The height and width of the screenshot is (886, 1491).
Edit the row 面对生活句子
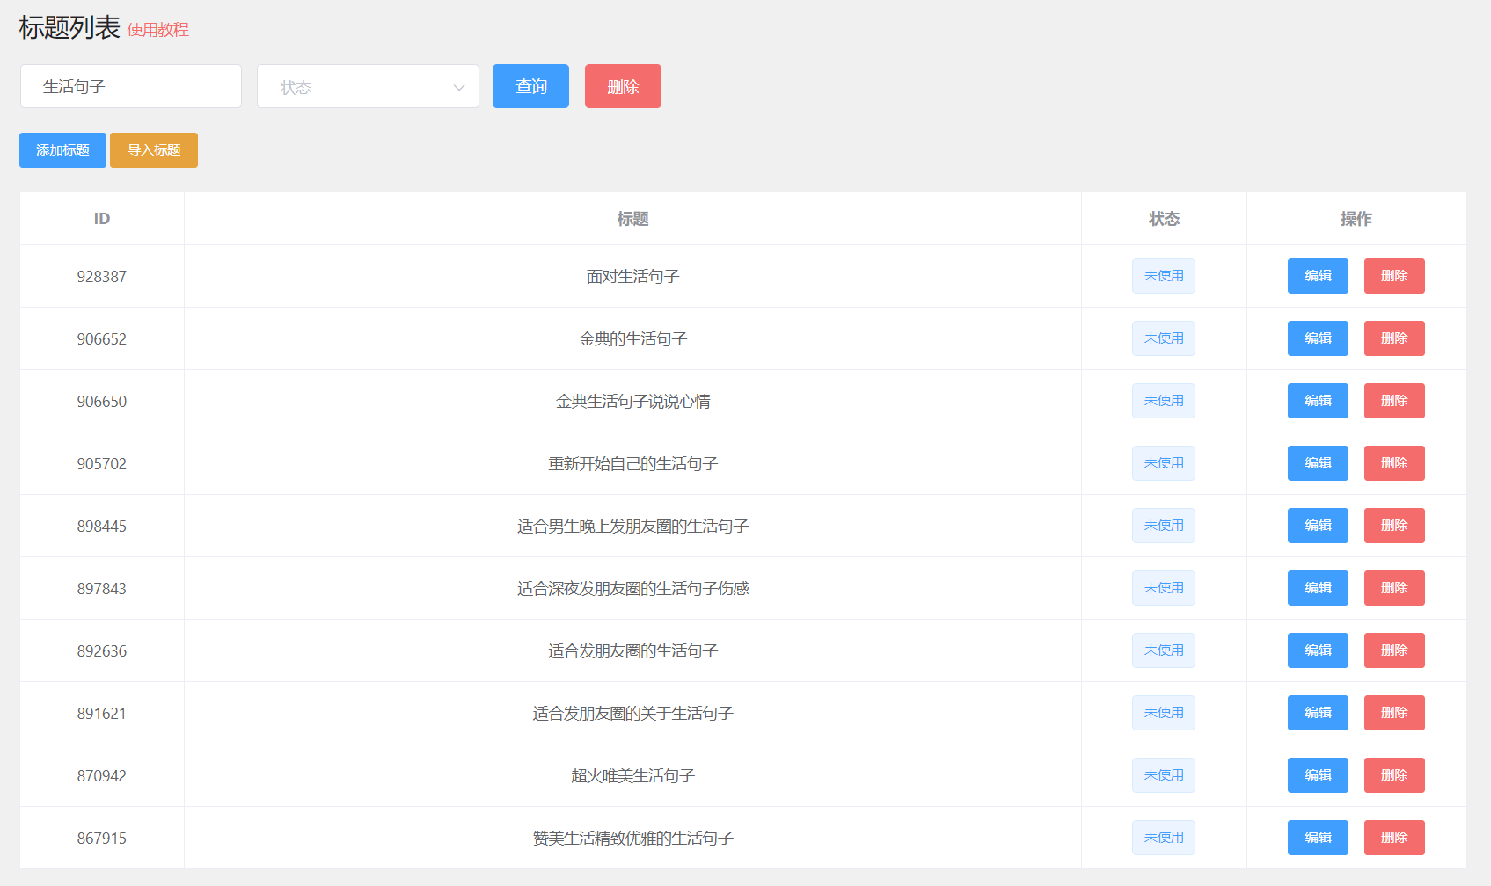[x=1318, y=276]
